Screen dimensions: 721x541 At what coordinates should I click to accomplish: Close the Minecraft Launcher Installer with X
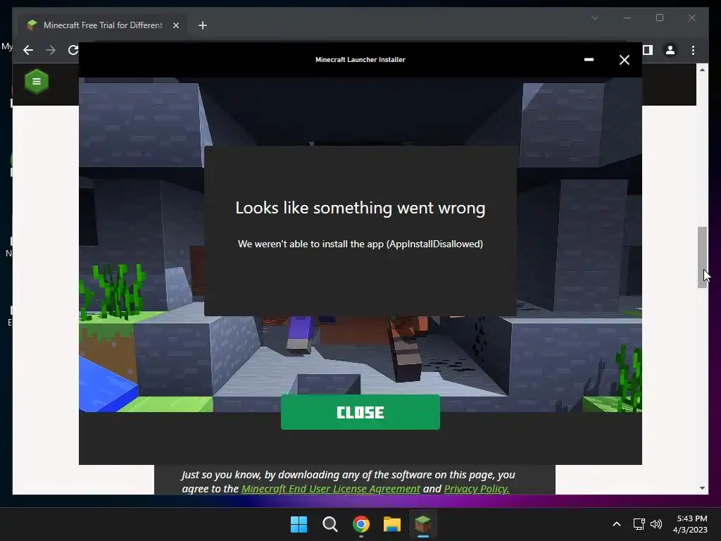[624, 60]
